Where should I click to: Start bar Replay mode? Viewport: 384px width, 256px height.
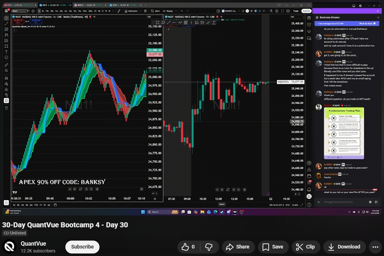(x=168, y=11)
